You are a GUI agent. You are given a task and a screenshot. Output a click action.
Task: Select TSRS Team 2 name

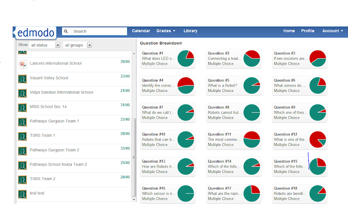coord(42,178)
